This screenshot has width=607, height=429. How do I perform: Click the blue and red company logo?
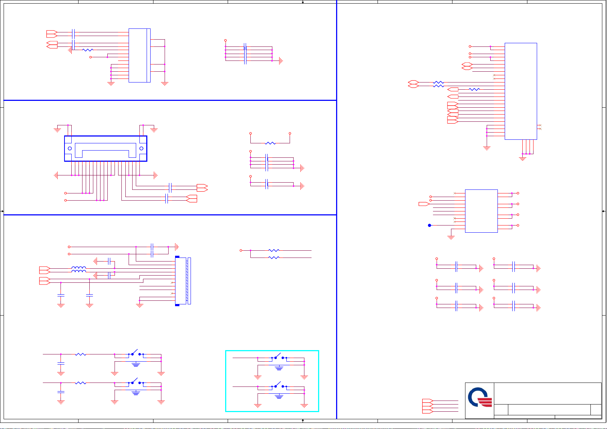479,398
